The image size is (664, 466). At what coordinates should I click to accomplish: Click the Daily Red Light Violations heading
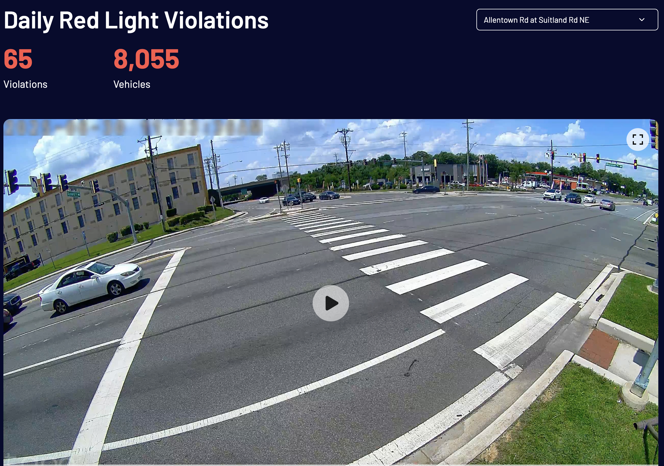click(x=136, y=20)
